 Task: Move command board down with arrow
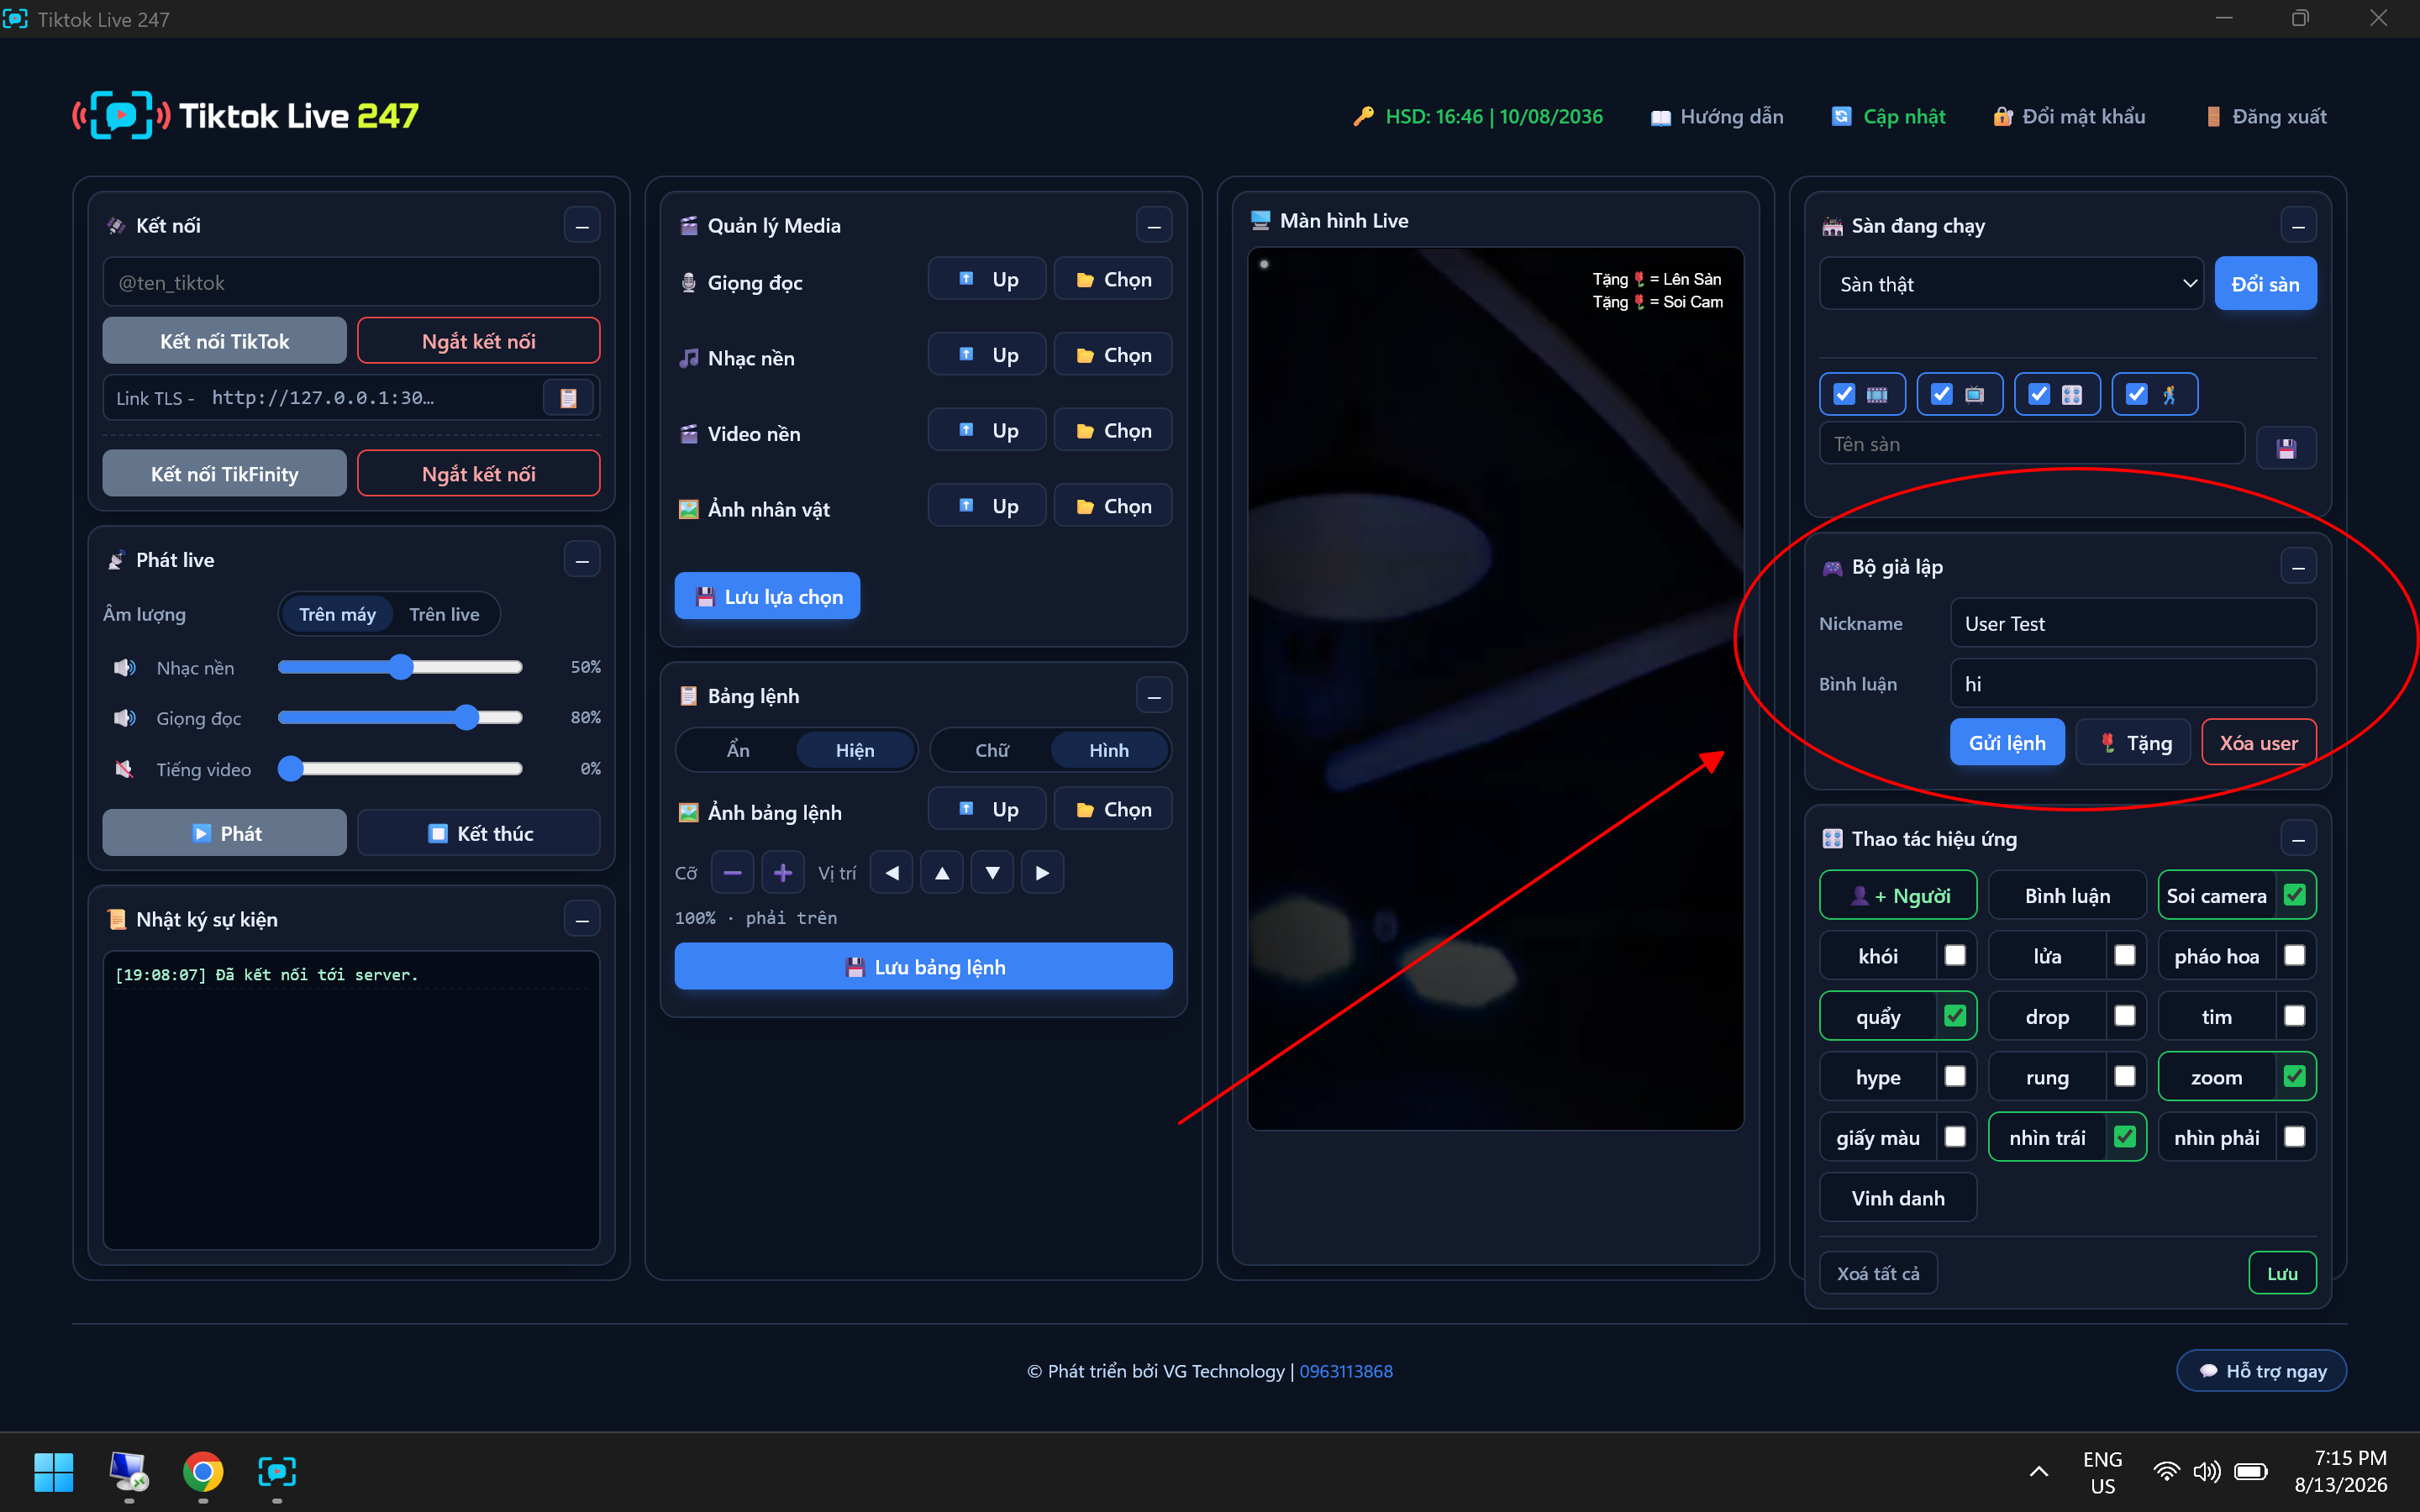click(x=992, y=873)
